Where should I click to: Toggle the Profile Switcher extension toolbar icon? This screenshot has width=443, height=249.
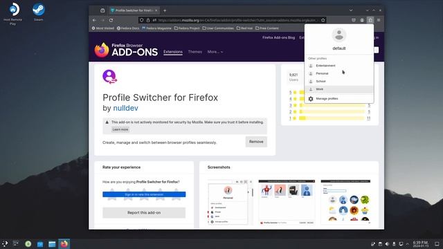tap(370, 20)
